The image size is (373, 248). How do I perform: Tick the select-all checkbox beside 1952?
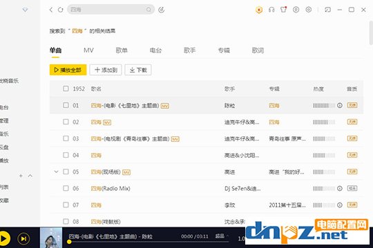tap(66, 88)
